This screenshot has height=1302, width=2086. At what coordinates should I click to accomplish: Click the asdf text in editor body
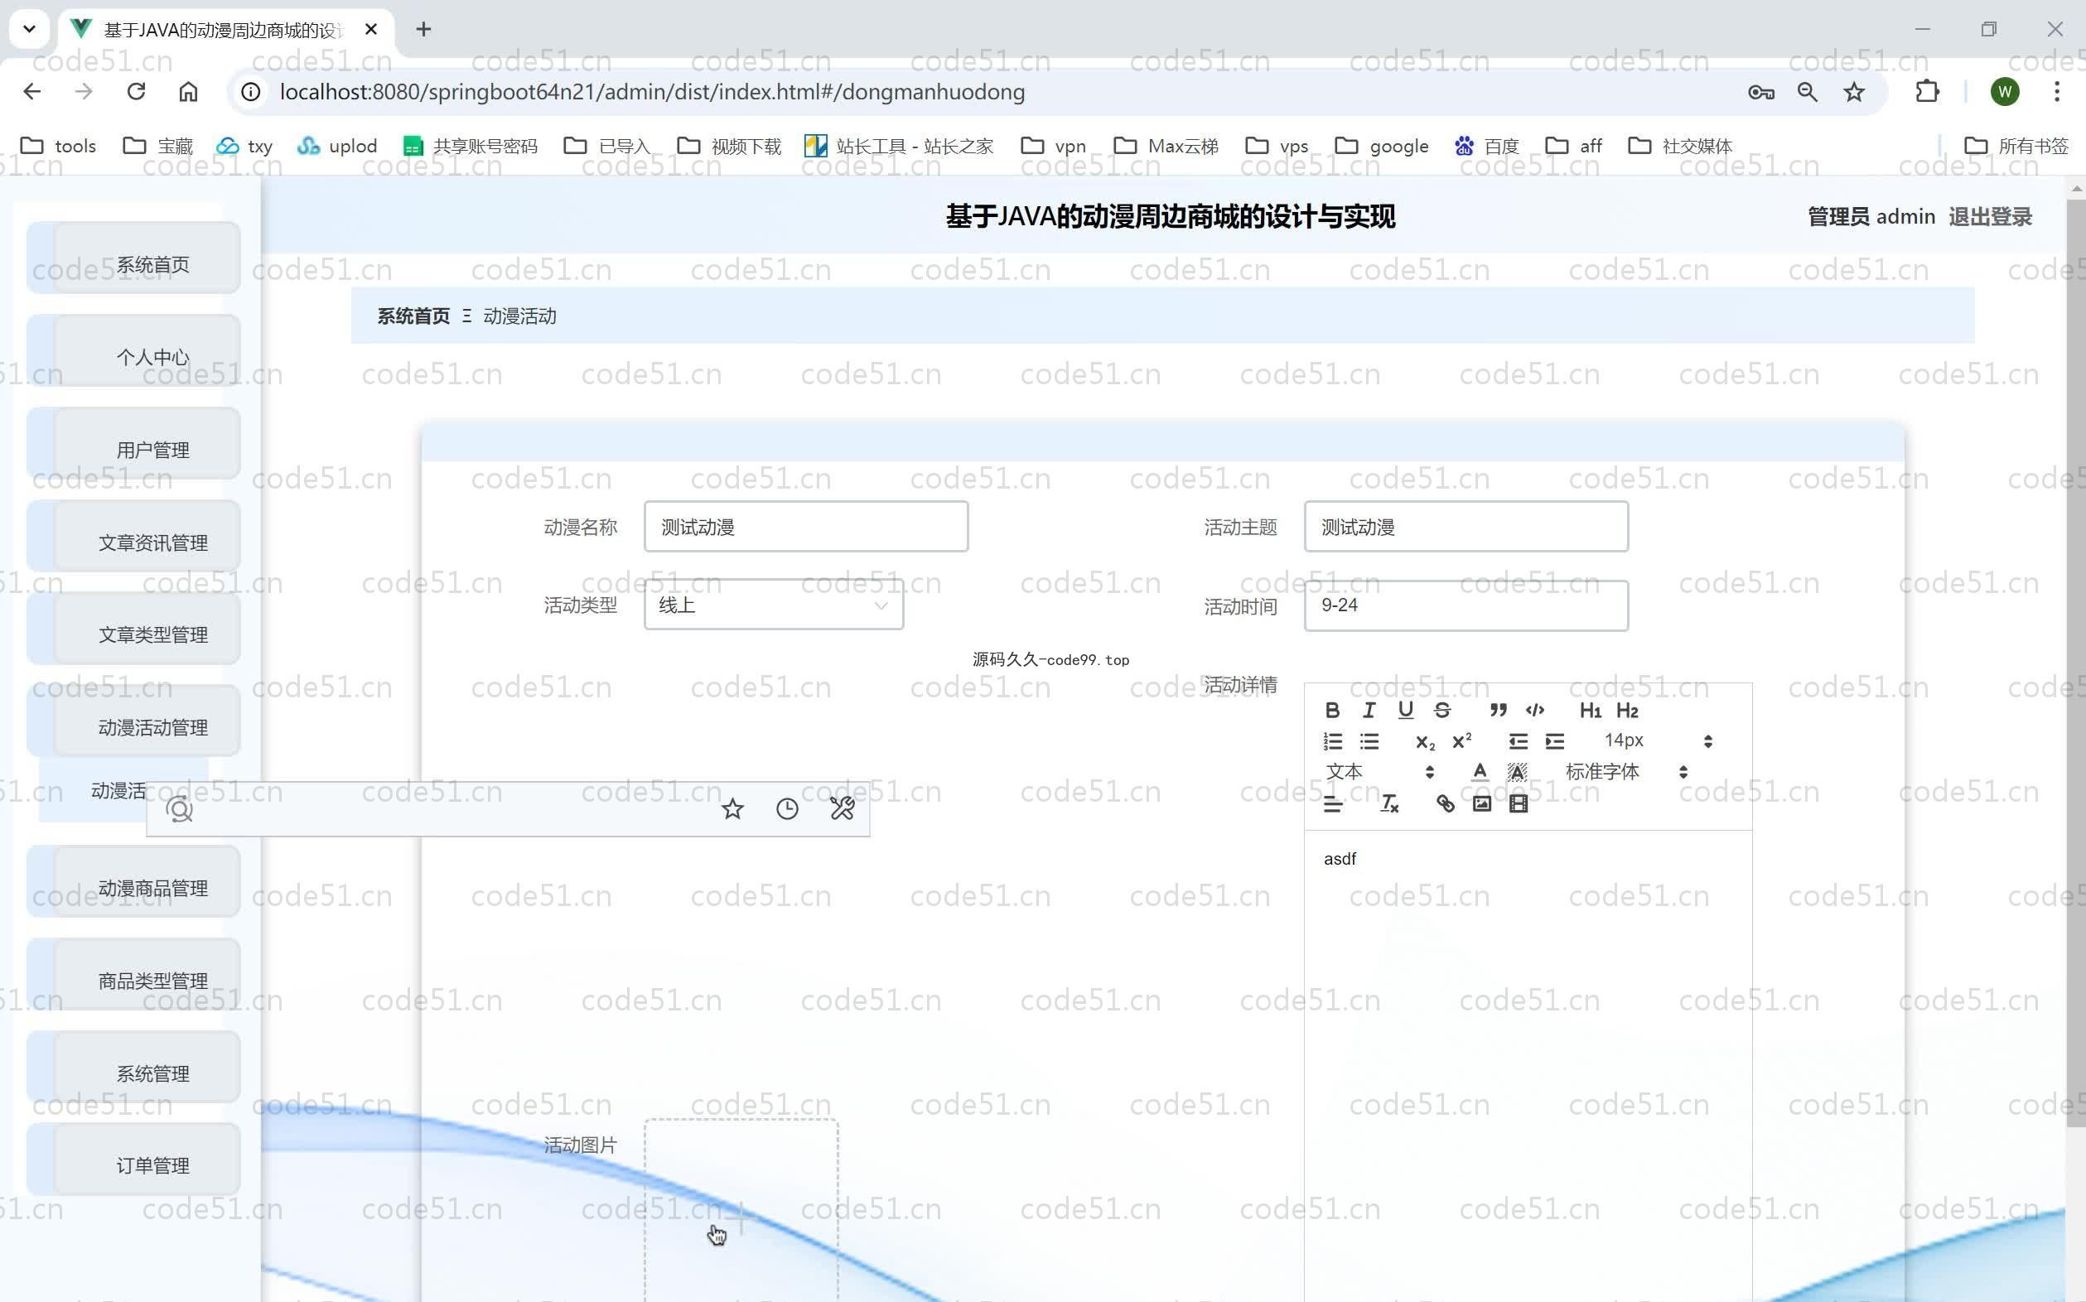(x=1340, y=860)
